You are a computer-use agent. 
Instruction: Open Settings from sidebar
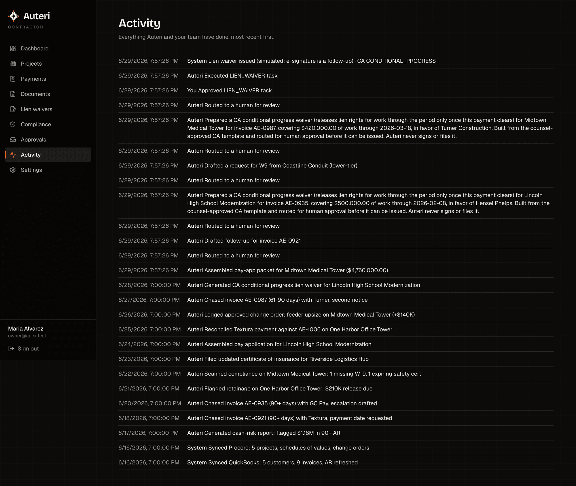[x=48, y=170]
